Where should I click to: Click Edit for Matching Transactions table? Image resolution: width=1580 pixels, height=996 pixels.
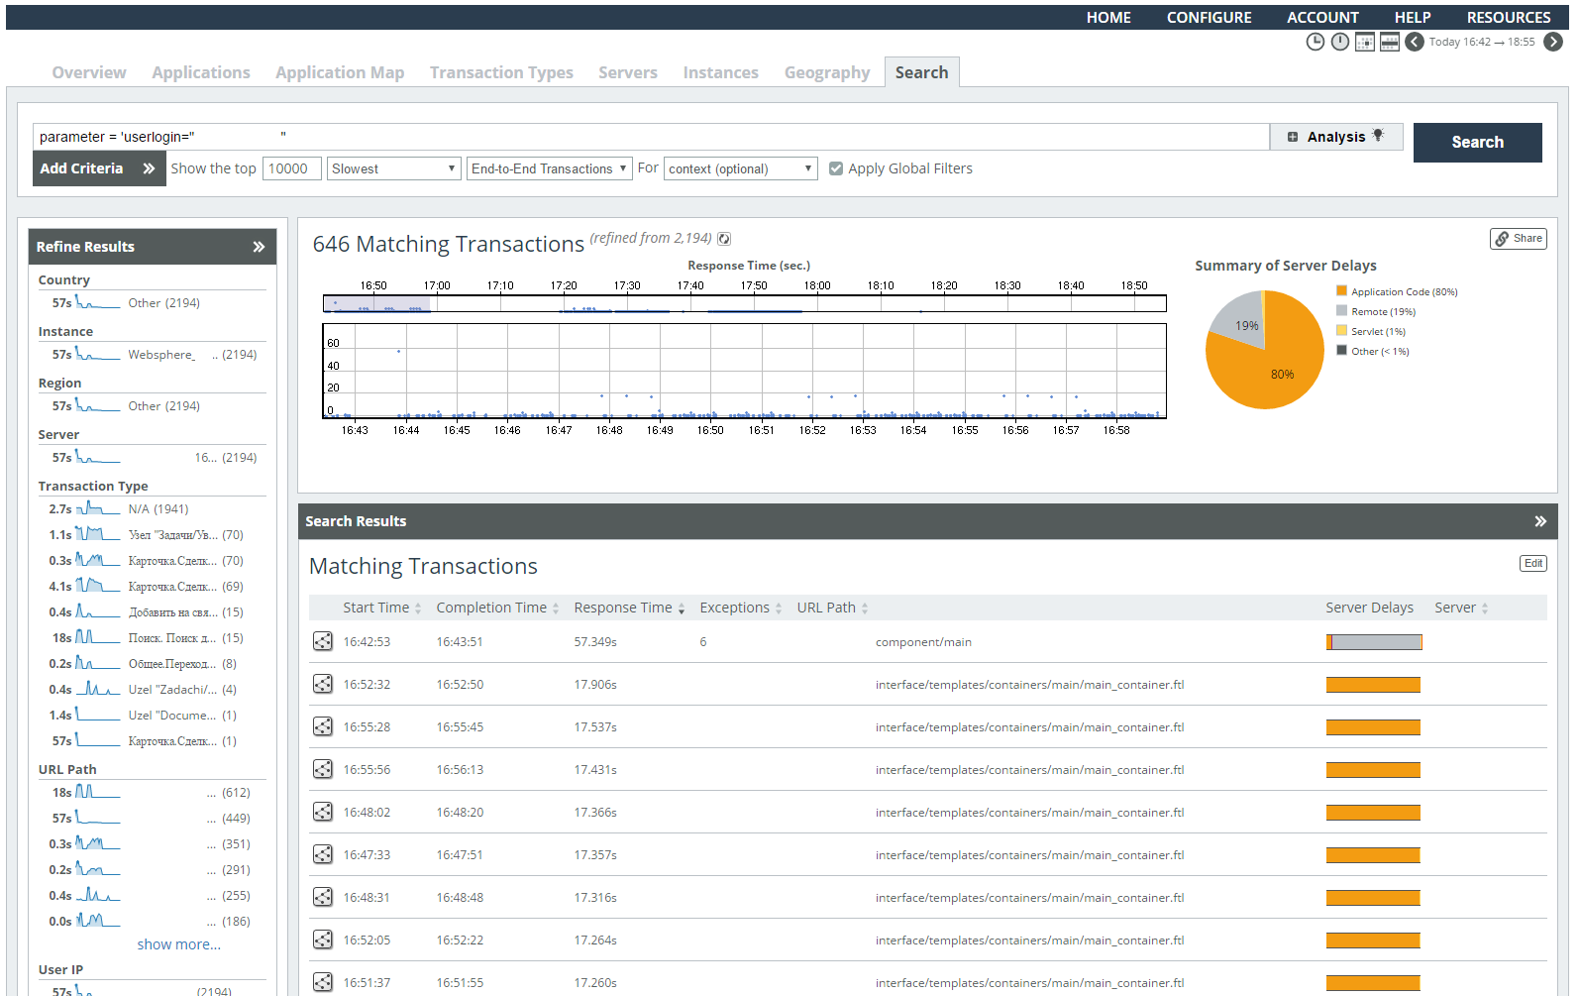point(1533,564)
